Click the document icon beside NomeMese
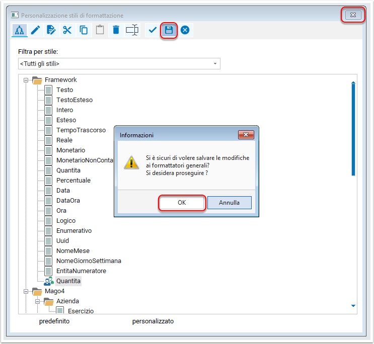Viewport: 374px width, 344px height. (48, 251)
